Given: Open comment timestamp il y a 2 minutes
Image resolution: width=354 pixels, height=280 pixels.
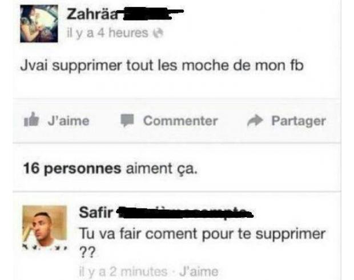Looking at the screenshot, I should 123,271.
